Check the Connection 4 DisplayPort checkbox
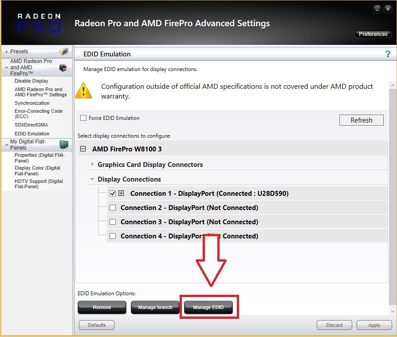 [113, 236]
